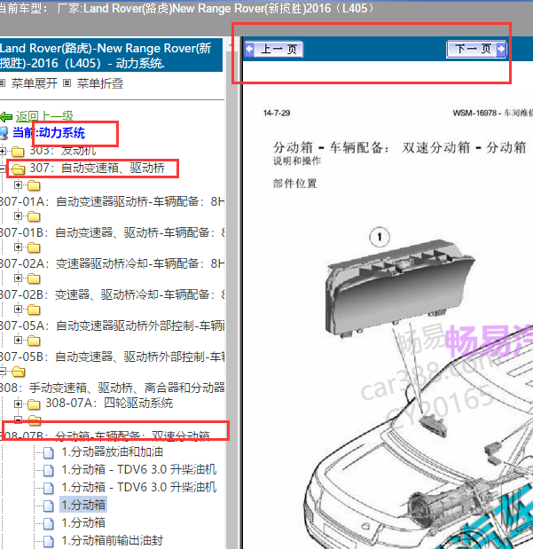
Task: Expand the 307-05A node plus box
Action: tap(18, 309)
